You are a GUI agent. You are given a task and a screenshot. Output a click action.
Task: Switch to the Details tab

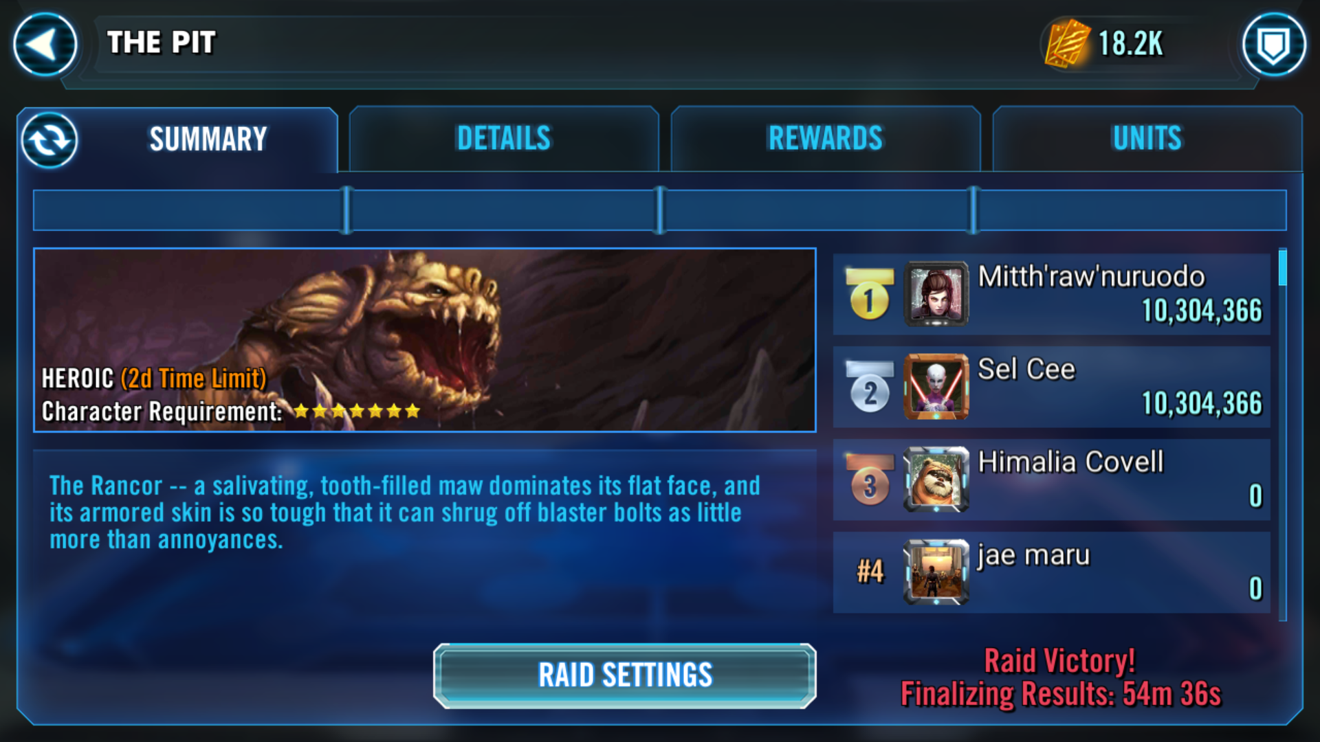coord(504,139)
